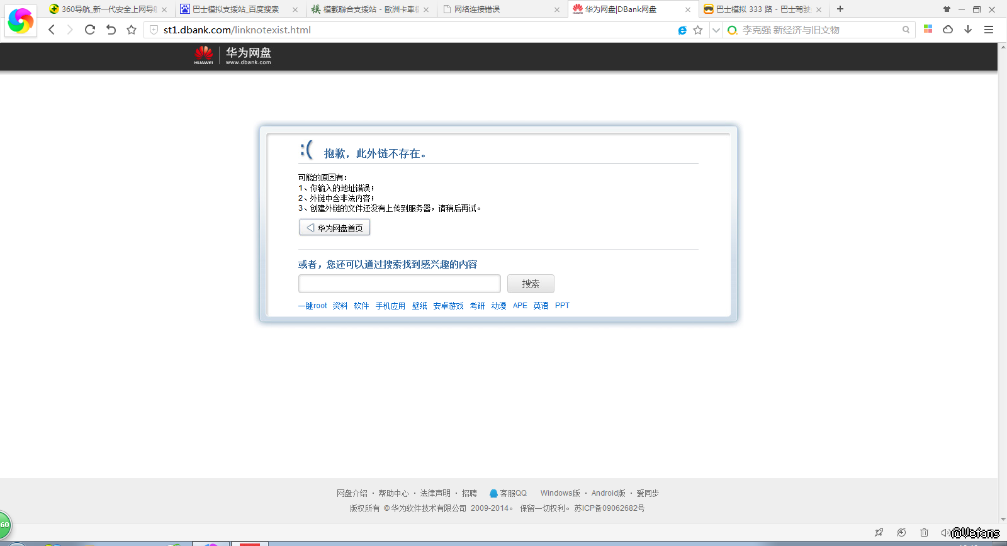The image size is (1007, 546).
Task: Click the 华为网盘首页 button
Action: click(x=335, y=228)
